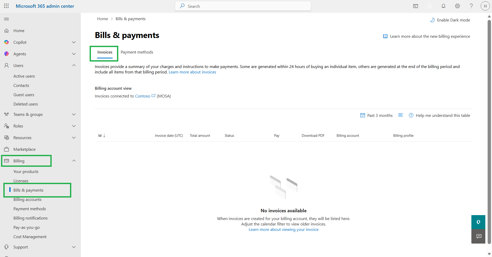Switch to the Payment methods tab
The width and height of the screenshot is (492, 257).
coord(137,52)
